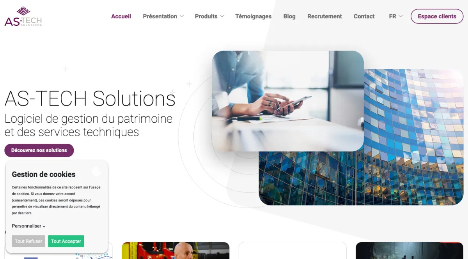
Task: Open the Blog menu item
Action: (x=289, y=16)
